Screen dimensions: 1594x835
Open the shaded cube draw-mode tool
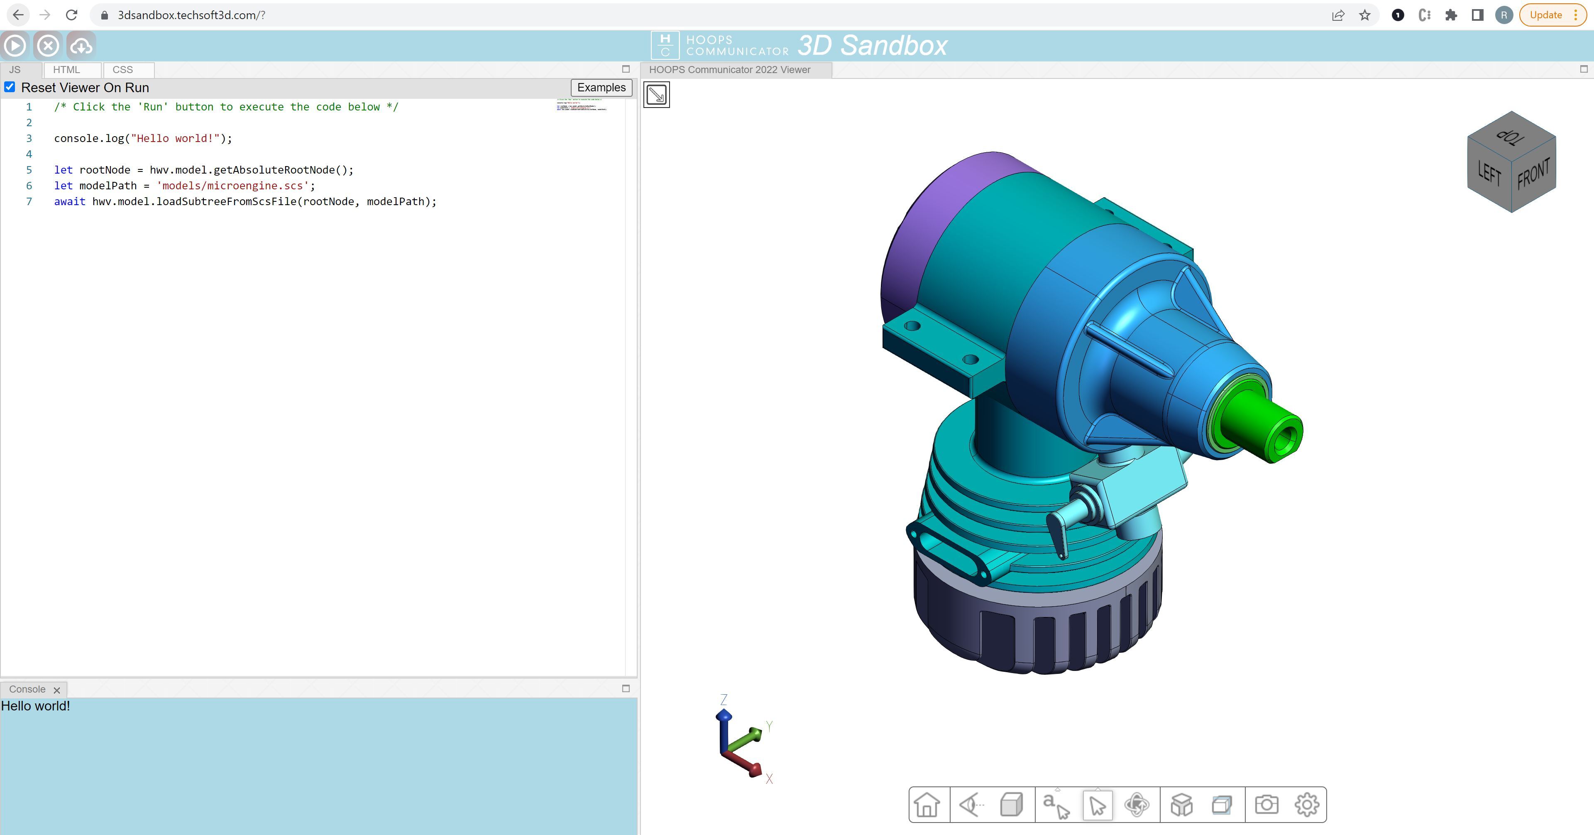click(x=1011, y=805)
